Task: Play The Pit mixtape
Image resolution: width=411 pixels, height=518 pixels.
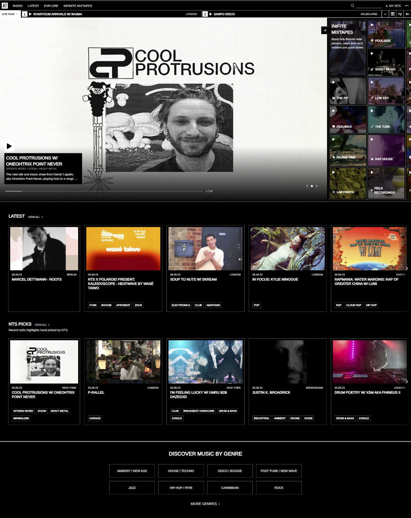Action: [334, 82]
